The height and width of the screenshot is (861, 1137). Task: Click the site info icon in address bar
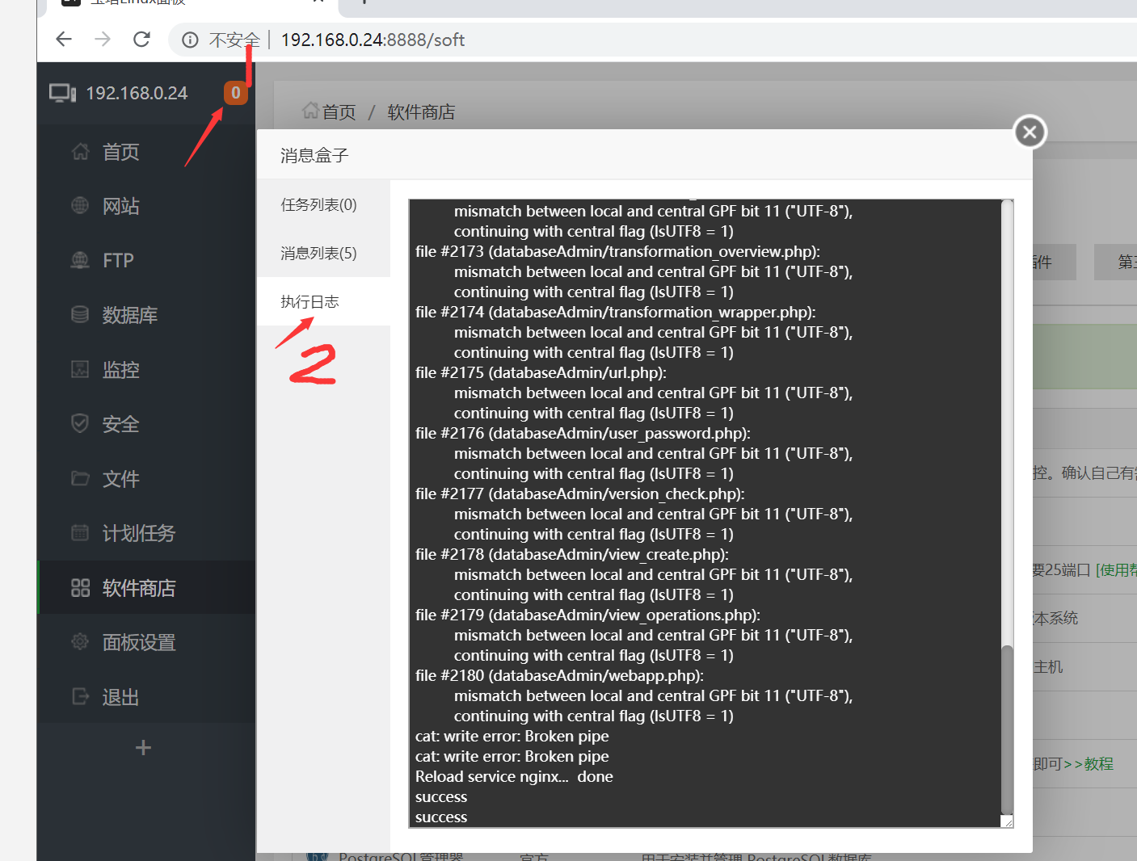(x=190, y=40)
